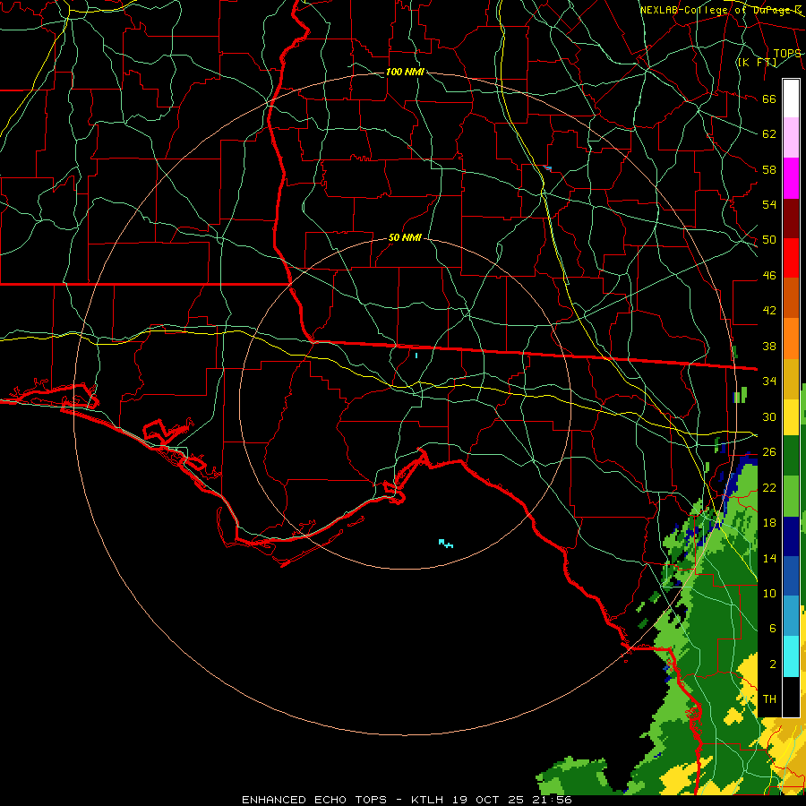Click the legend value "10"
Viewport: 806px width, 806px height.
tap(769, 594)
